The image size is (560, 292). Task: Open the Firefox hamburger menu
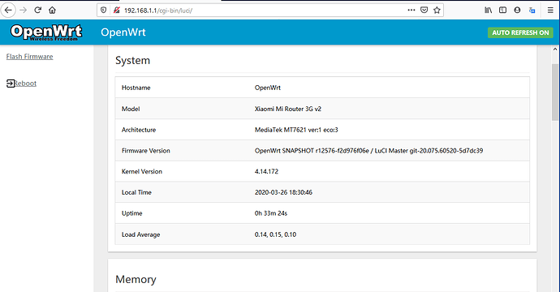tap(550, 10)
